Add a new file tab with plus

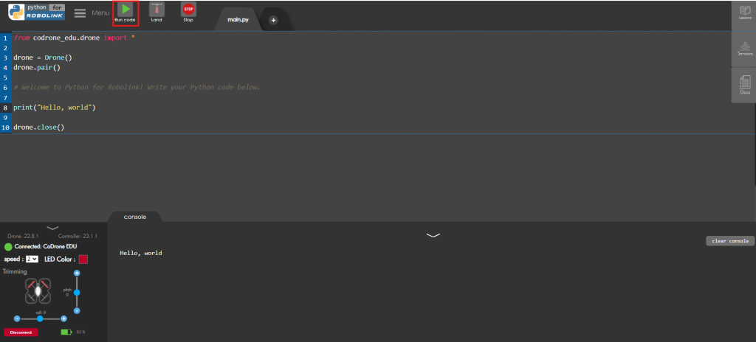pyautogui.click(x=273, y=20)
